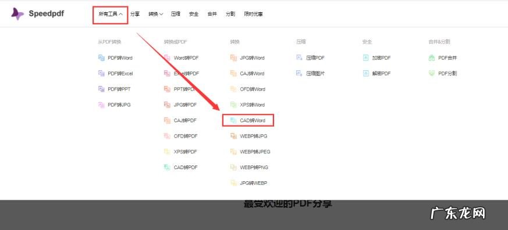Image resolution: width=508 pixels, height=230 pixels.
Task: Click the 压缩图片 icon
Action: coord(299,73)
